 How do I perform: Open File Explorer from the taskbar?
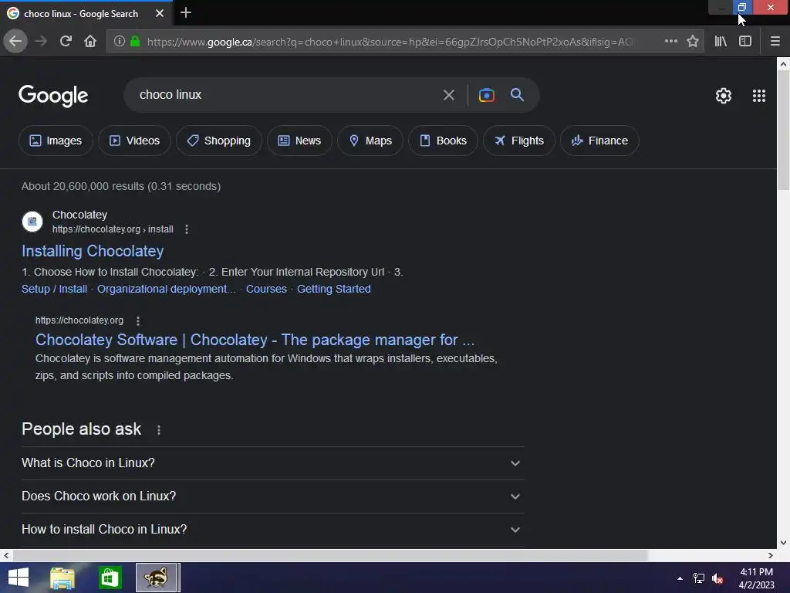(62, 578)
